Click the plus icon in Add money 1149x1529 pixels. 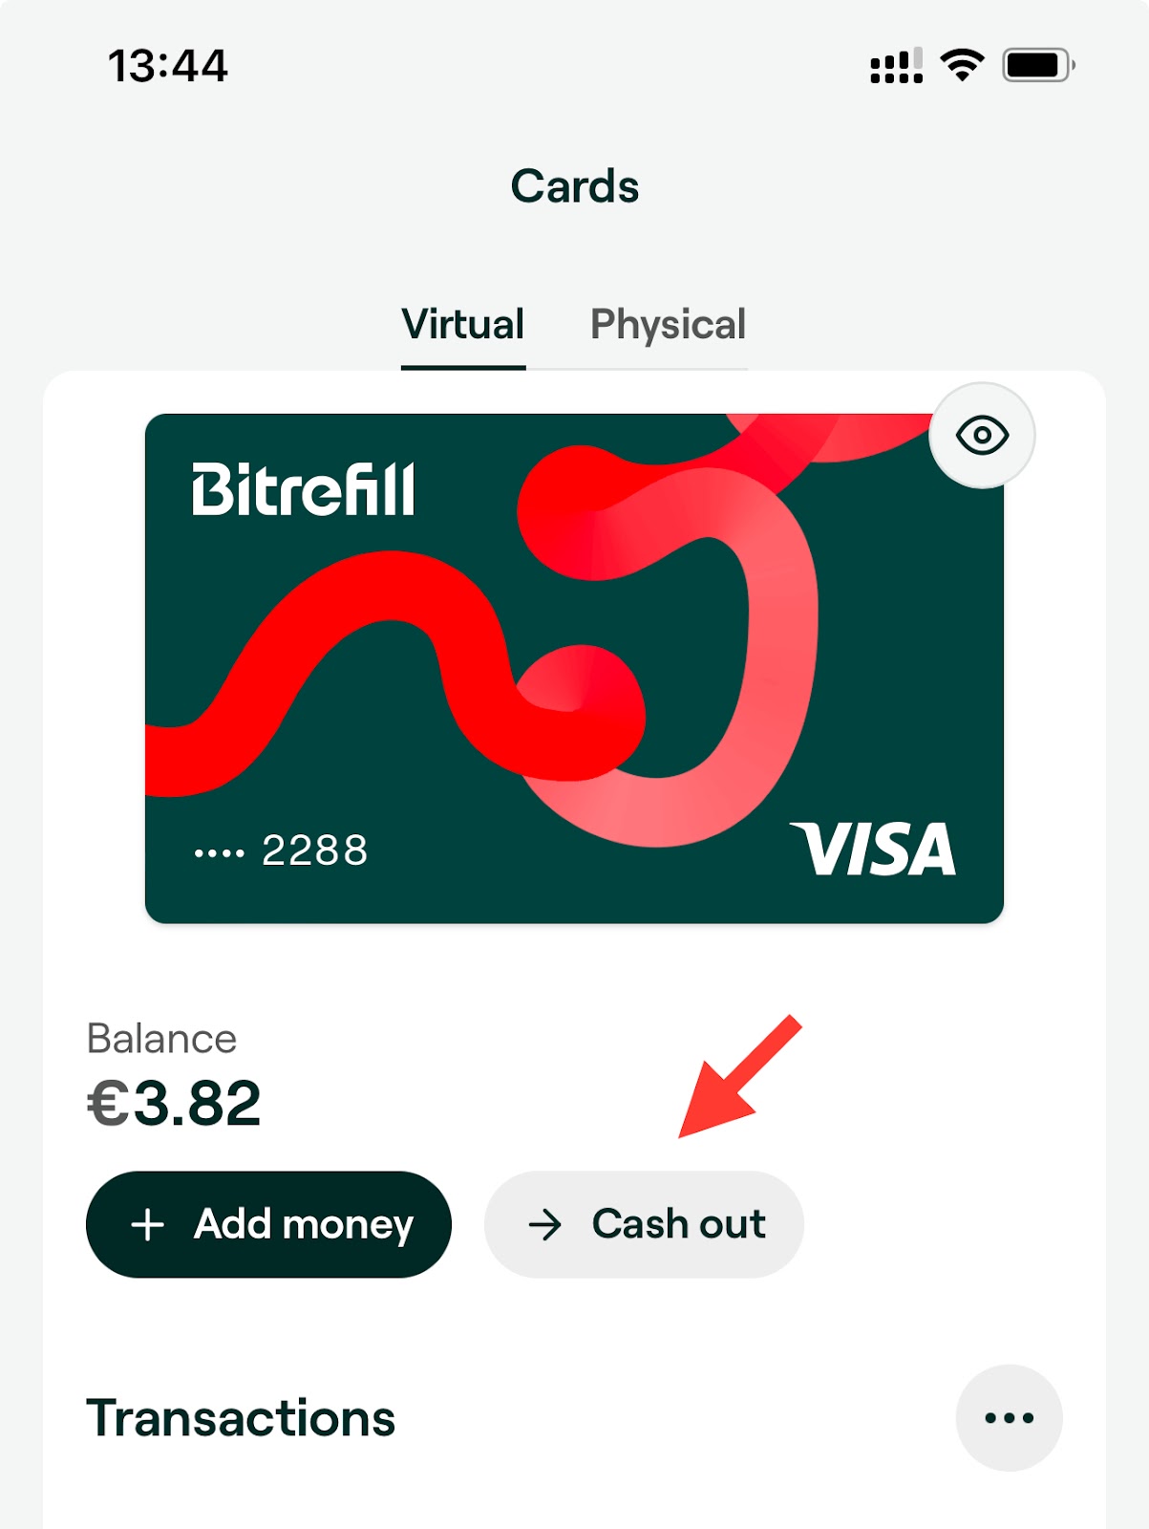coord(148,1224)
